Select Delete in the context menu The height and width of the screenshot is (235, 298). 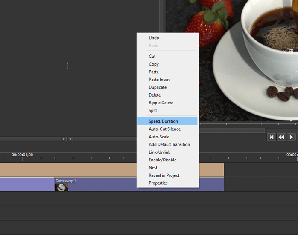tap(167, 95)
